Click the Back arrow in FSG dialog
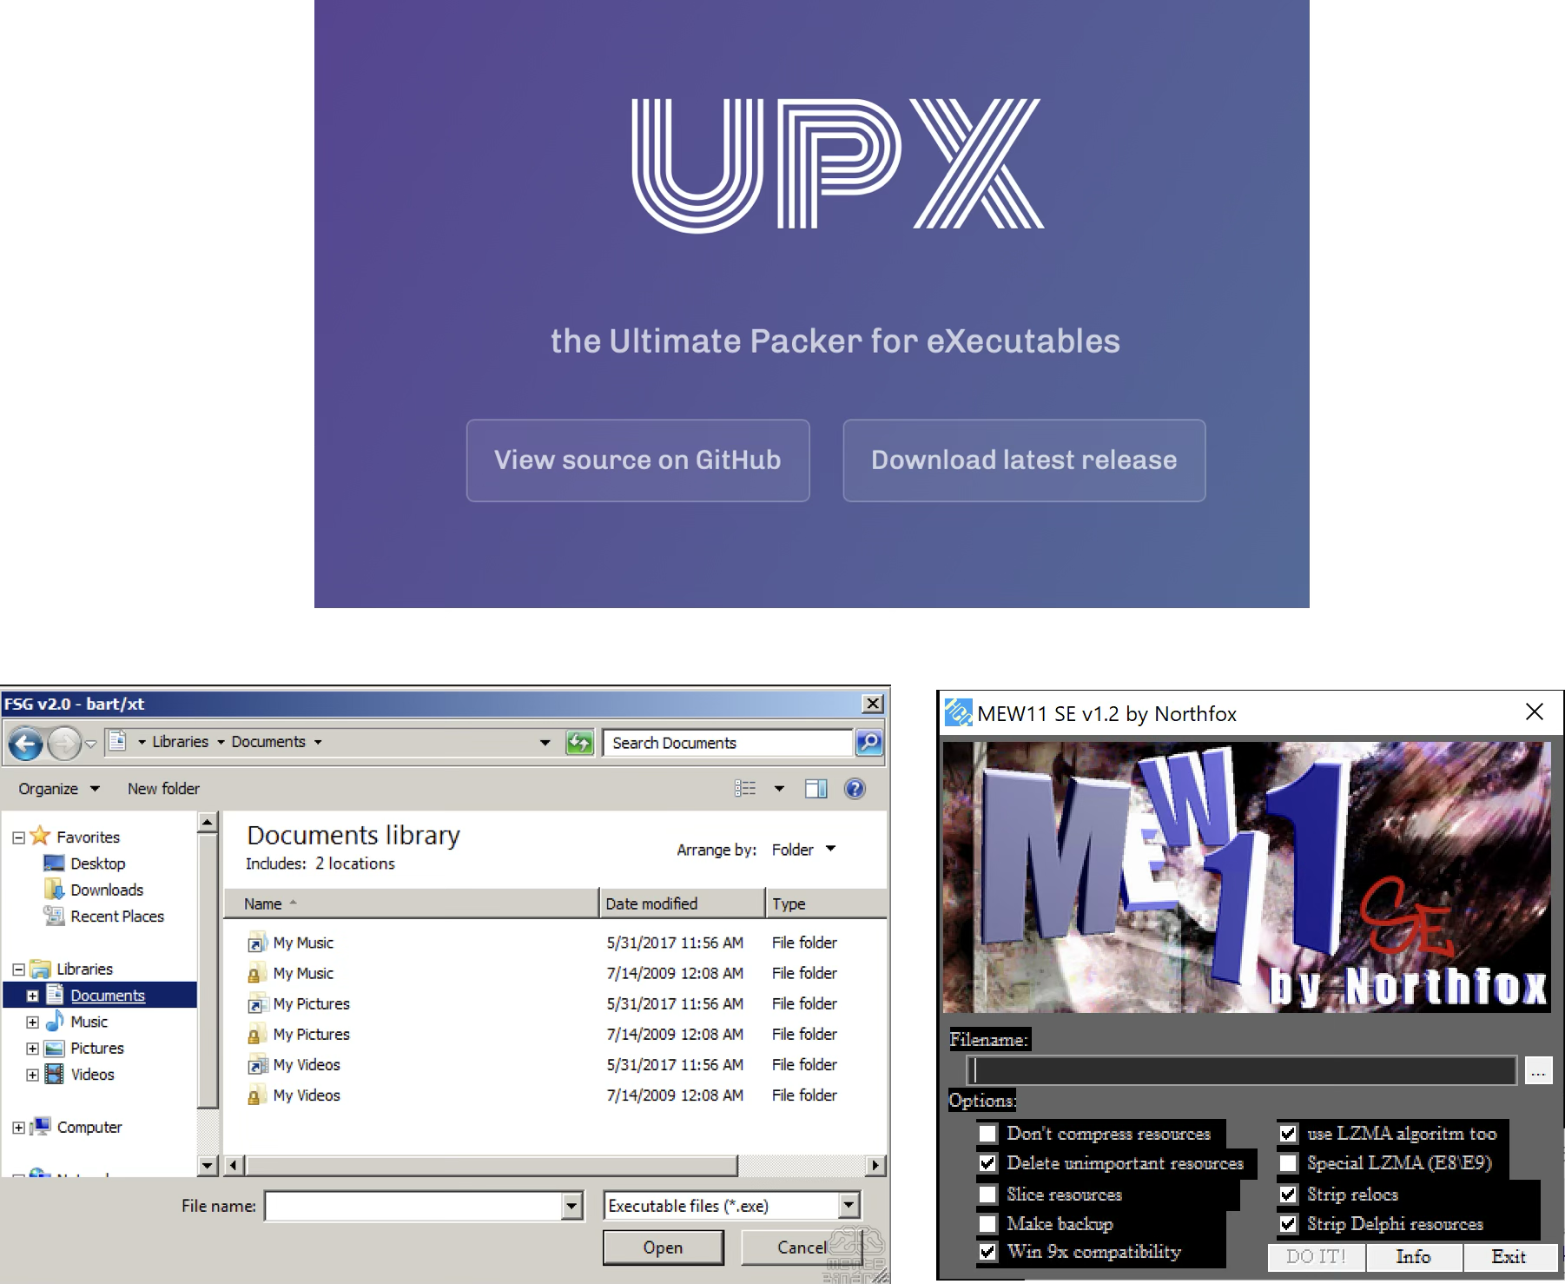Image resolution: width=1565 pixels, height=1284 pixels. coord(26,744)
